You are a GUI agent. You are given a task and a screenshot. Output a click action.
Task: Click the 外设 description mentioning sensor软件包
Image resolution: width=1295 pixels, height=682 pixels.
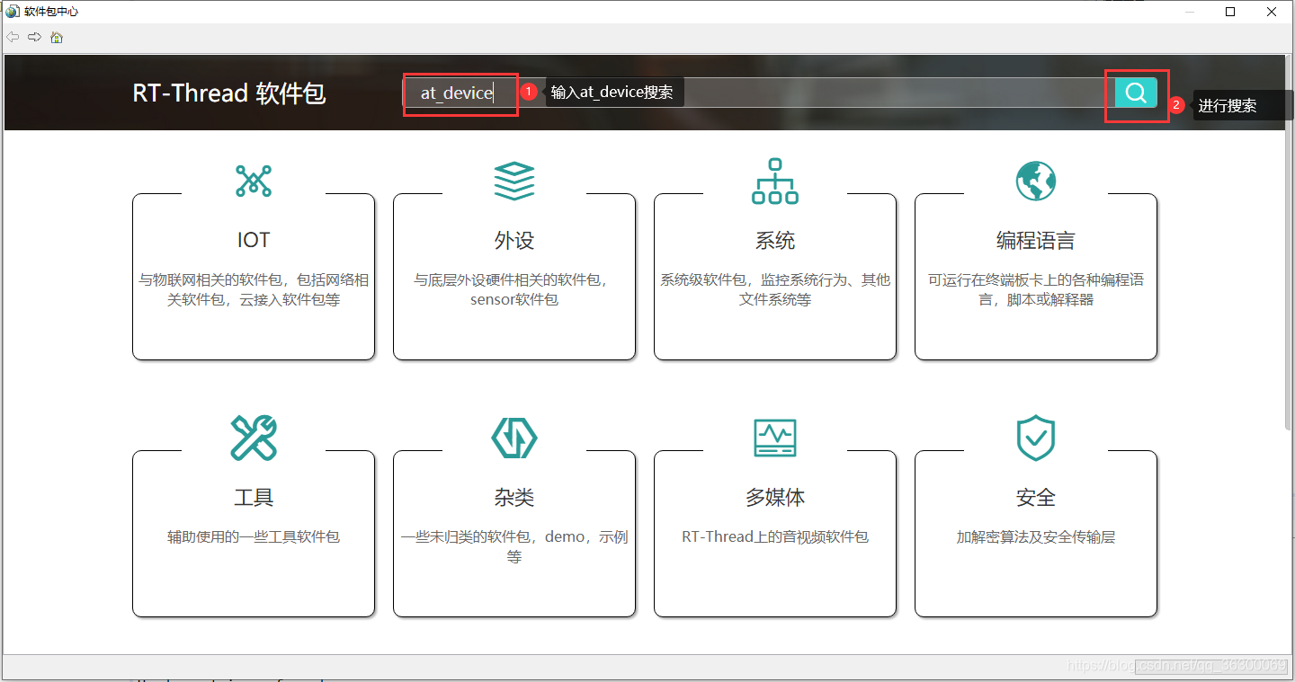point(514,289)
